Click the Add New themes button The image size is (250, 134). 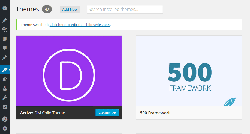70,9
